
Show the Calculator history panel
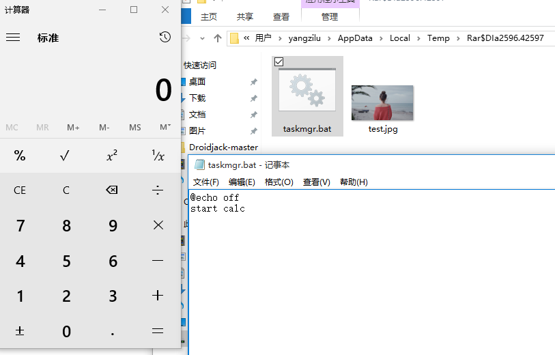[165, 37]
